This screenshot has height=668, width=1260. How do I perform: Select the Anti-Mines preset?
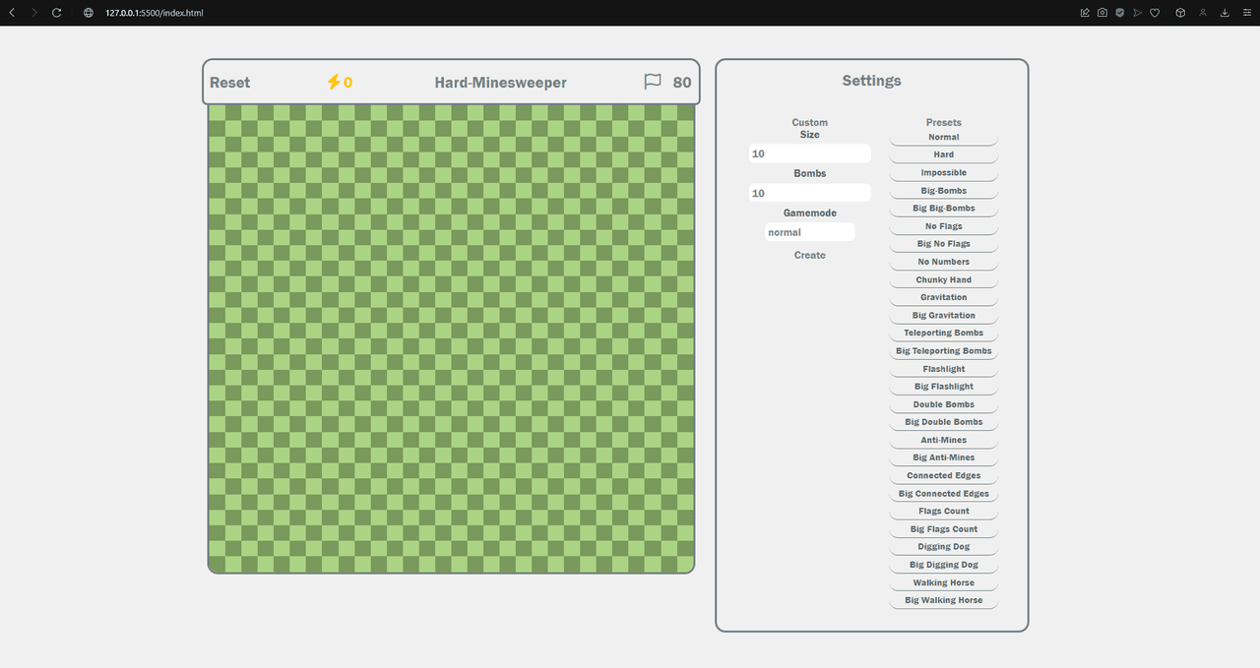point(944,441)
